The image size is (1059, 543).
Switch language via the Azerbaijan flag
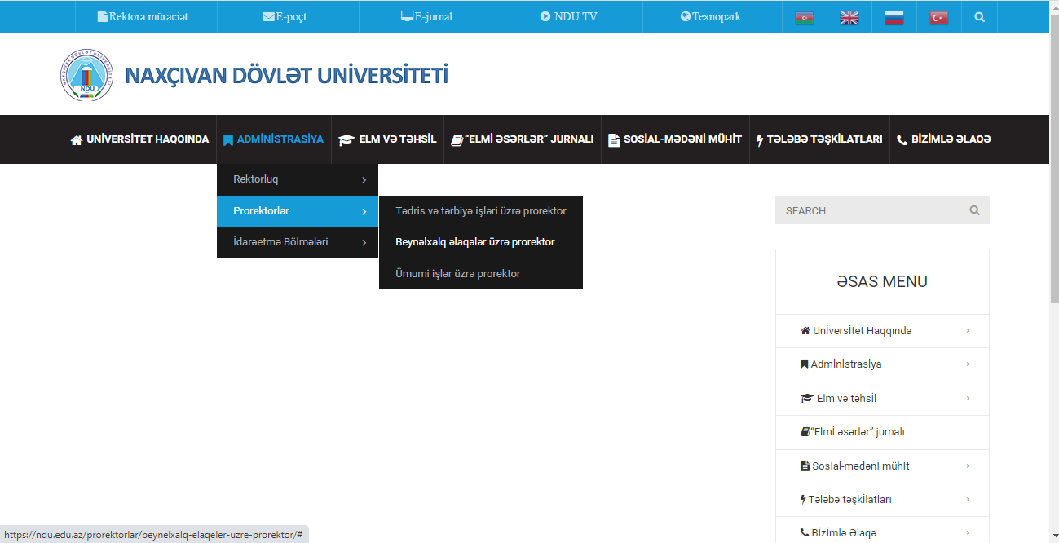[805, 17]
